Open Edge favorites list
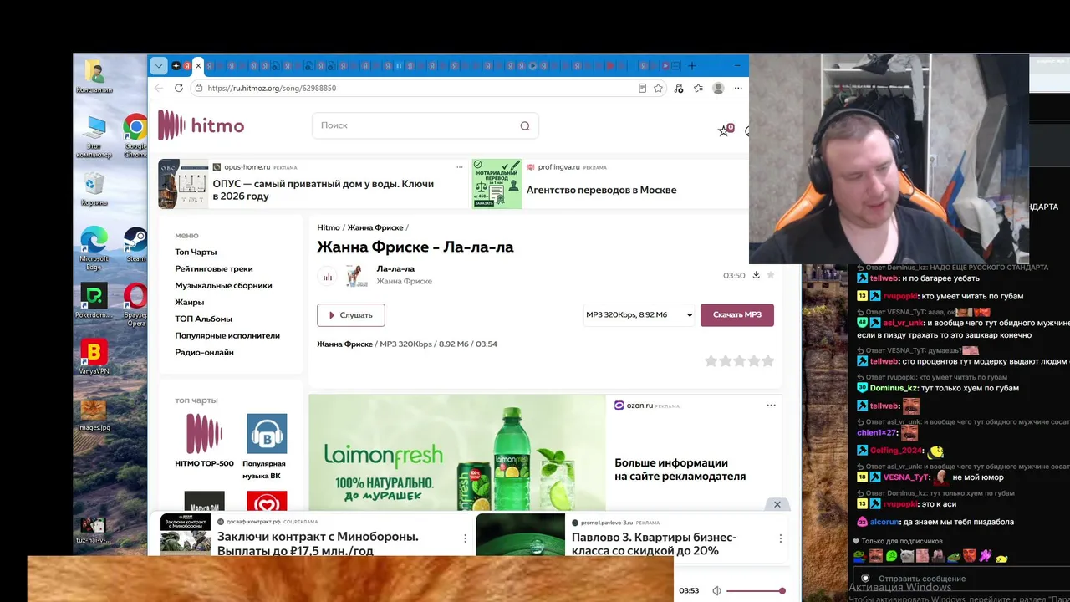 (698, 88)
